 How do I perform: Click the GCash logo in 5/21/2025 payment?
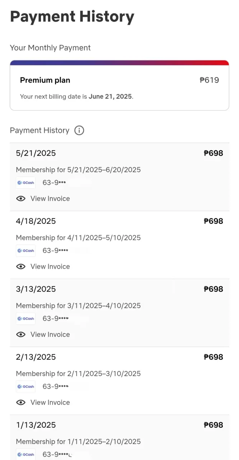click(x=26, y=183)
